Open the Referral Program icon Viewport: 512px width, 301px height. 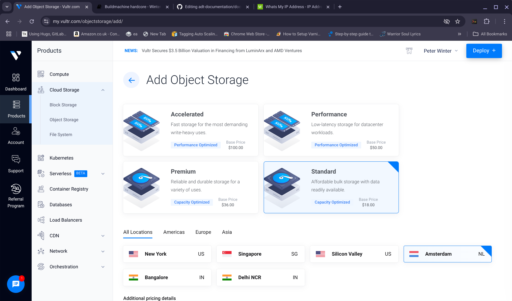16,189
